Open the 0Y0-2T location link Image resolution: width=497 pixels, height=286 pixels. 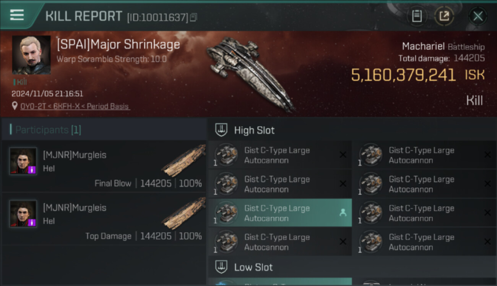(x=75, y=106)
